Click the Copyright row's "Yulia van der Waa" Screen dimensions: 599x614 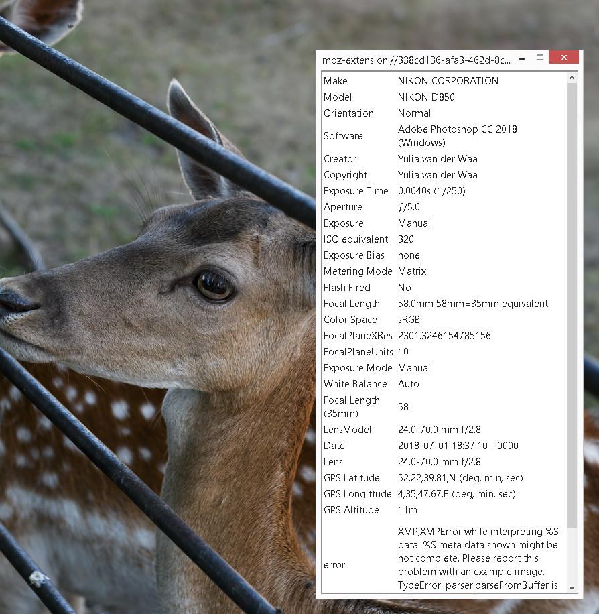coord(438,175)
